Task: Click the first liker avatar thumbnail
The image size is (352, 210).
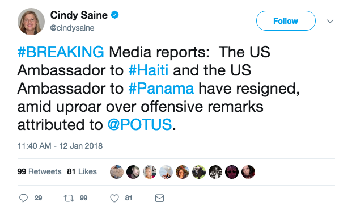Action: [x=117, y=172]
